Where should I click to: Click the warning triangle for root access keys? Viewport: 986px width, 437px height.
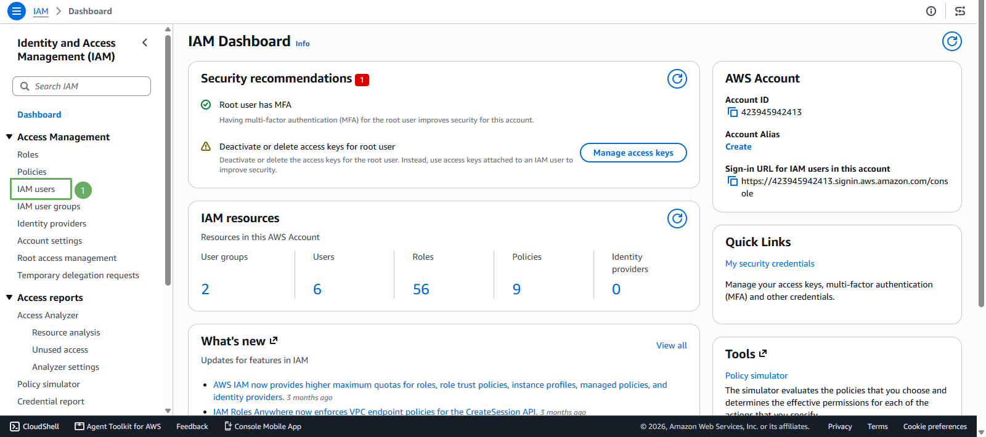click(x=206, y=146)
